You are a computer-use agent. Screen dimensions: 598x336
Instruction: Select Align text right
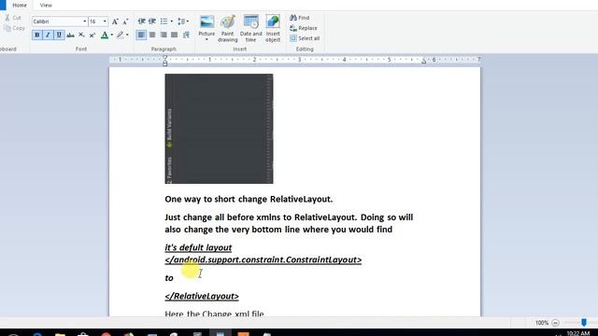(x=164, y=35)
